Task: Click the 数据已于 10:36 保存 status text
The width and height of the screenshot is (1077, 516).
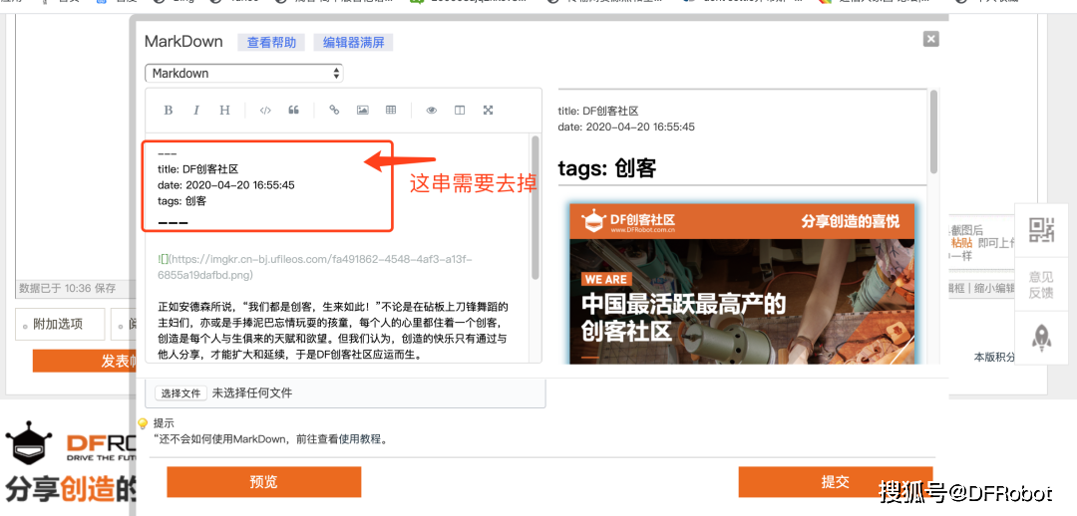Action: pyautogui.click(x=67, y=288)
